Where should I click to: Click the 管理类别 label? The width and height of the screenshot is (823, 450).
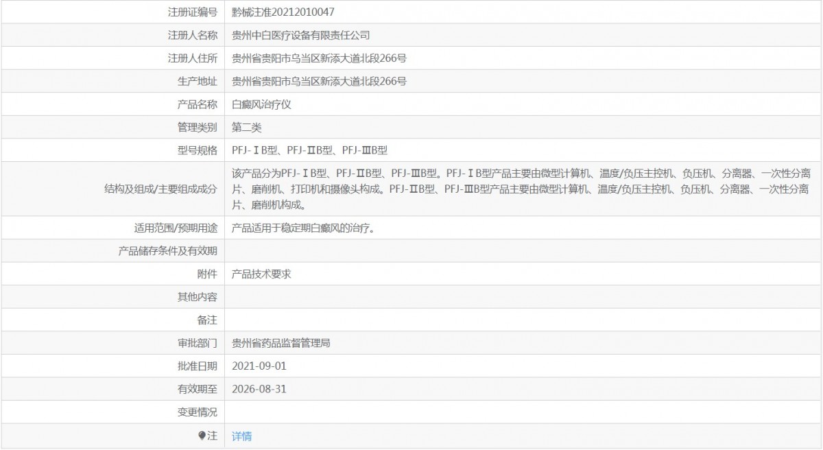click(x=198, y=128)
